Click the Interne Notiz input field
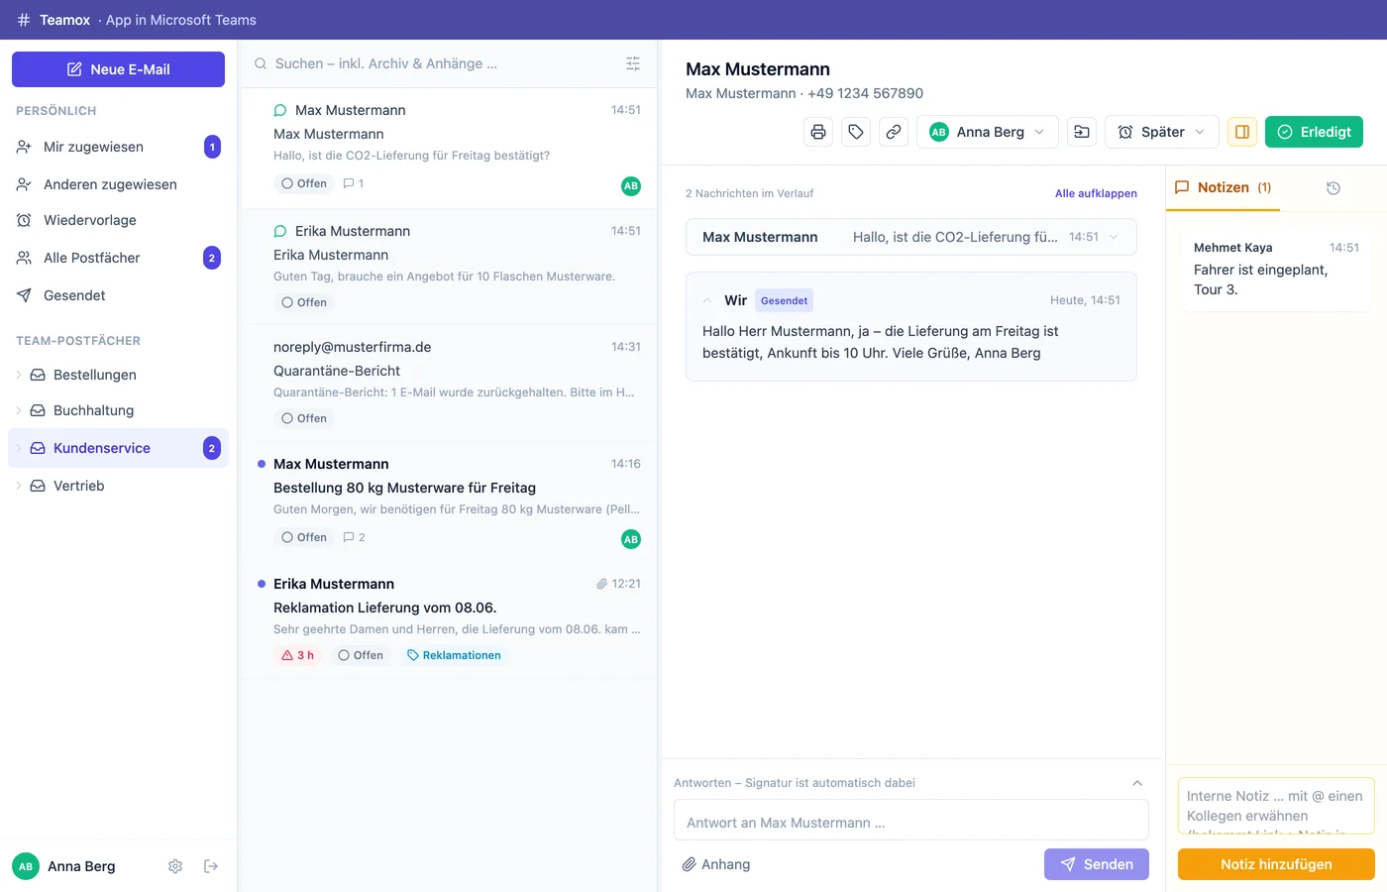 click(1276, 807)
